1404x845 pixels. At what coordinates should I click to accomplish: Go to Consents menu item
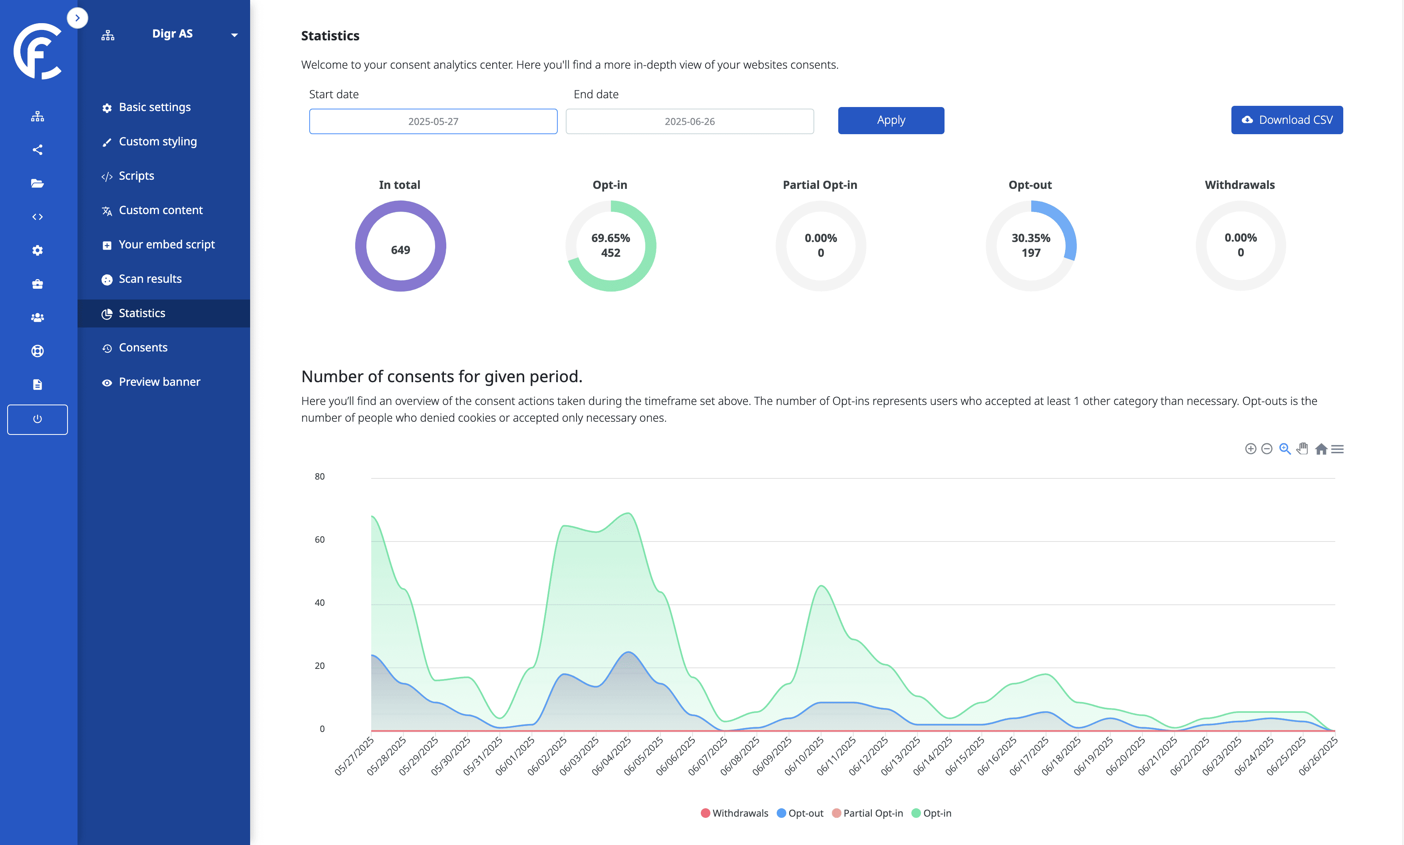[143, 347]
